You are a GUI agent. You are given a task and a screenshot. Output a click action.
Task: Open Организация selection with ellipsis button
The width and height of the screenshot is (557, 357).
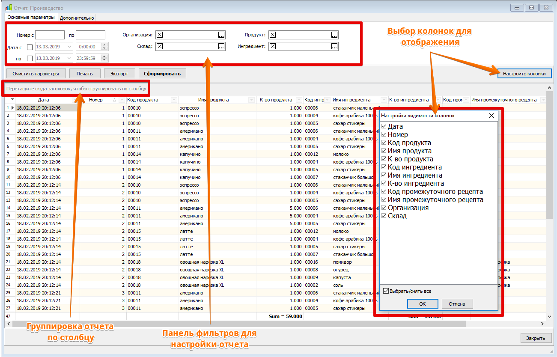[x=221, y=35]
